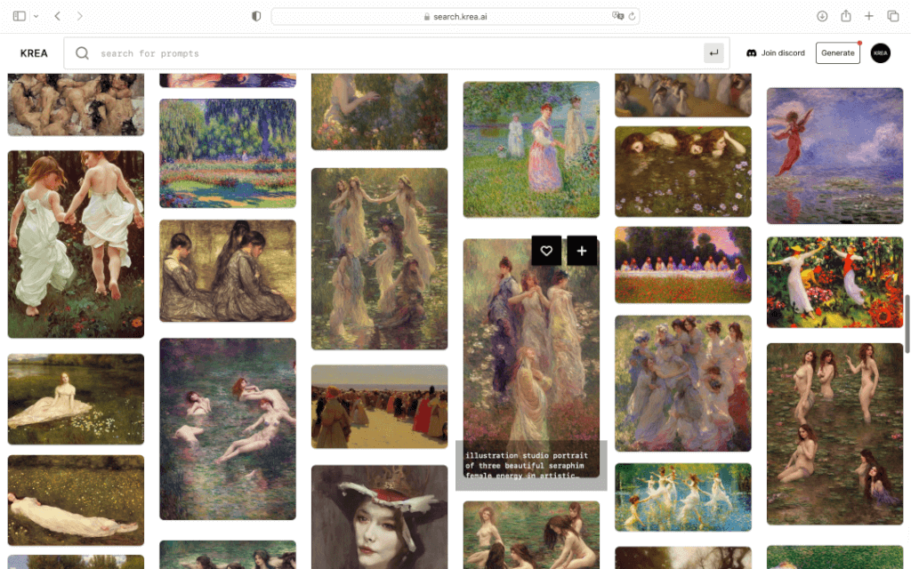The height and width of the screenshot is (569, 911).
Task: Click the Generate button
Action: 838,52
